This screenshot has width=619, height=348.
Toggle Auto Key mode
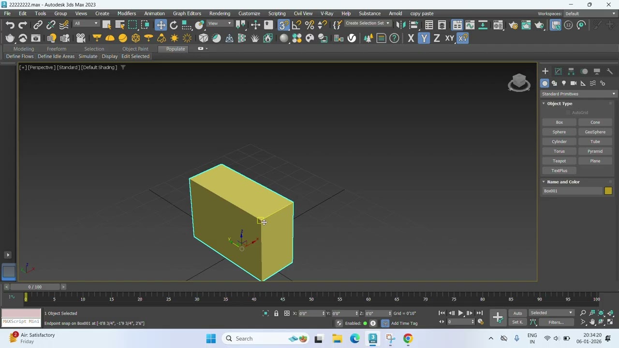[517, 313]
